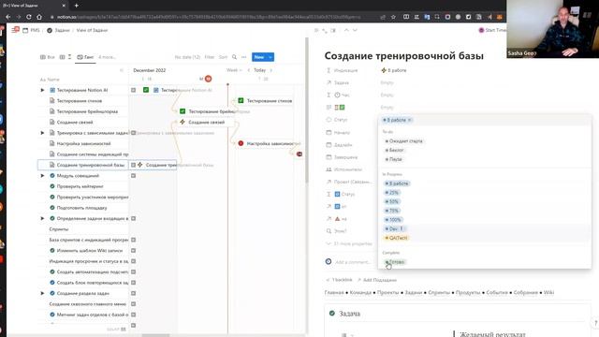Choose the QA(Тест) status option
Screen dimensions: 599x337
coord(397,238)
